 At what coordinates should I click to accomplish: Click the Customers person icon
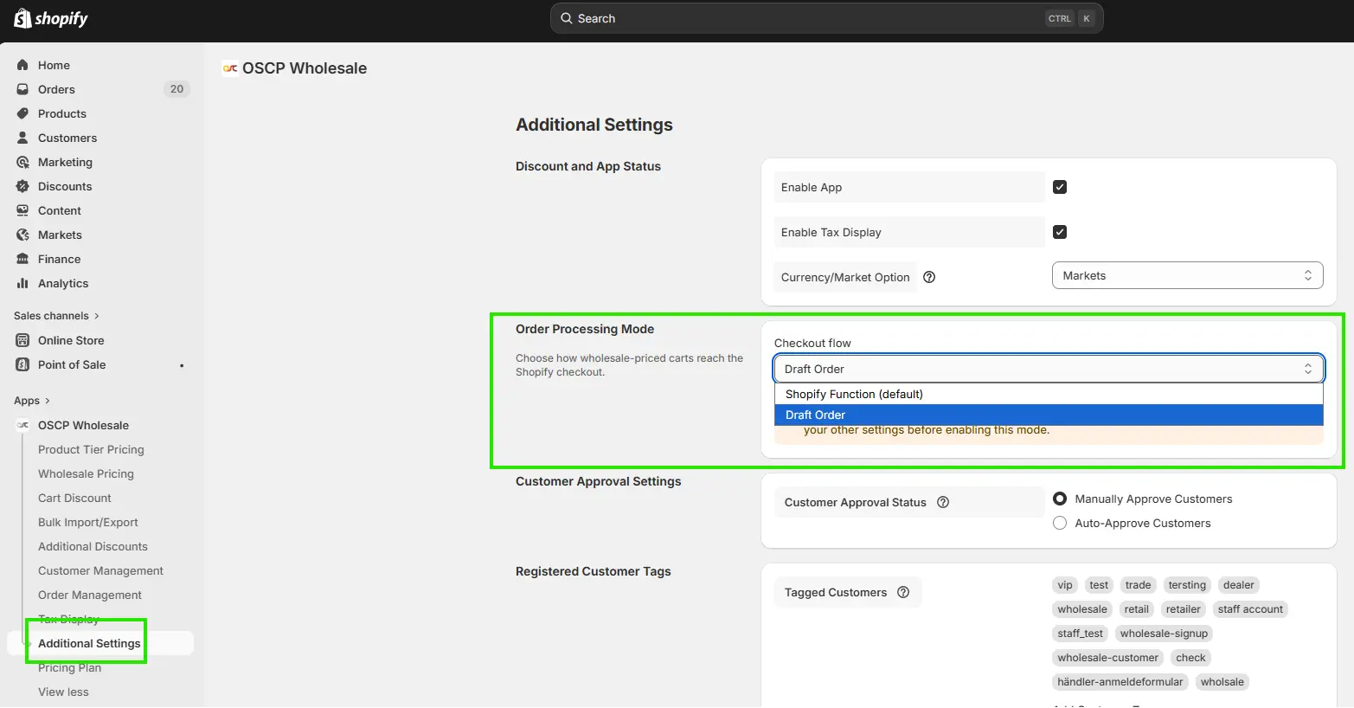22,138
